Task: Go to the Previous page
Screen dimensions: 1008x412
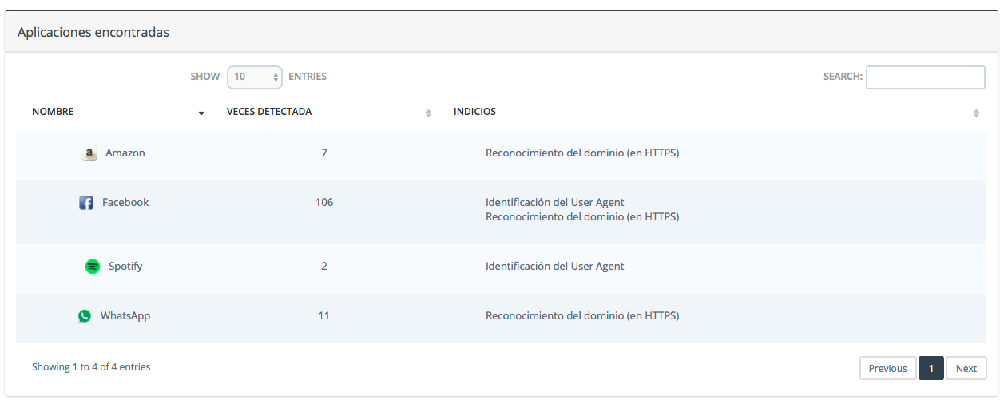Action: coord(887,368)
